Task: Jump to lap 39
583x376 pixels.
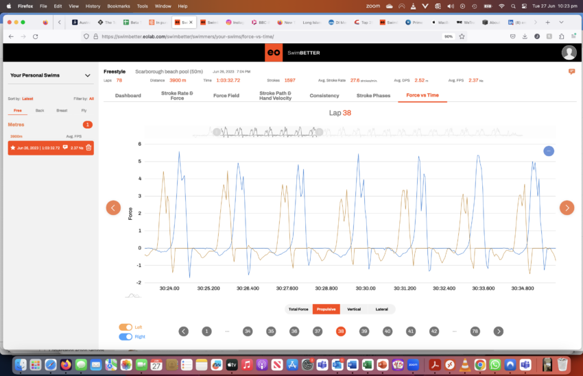Action: (x=364, y=331)
